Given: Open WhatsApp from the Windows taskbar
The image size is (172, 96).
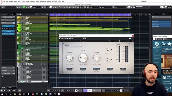Looking at the screenshot, I should coord(46,94).
